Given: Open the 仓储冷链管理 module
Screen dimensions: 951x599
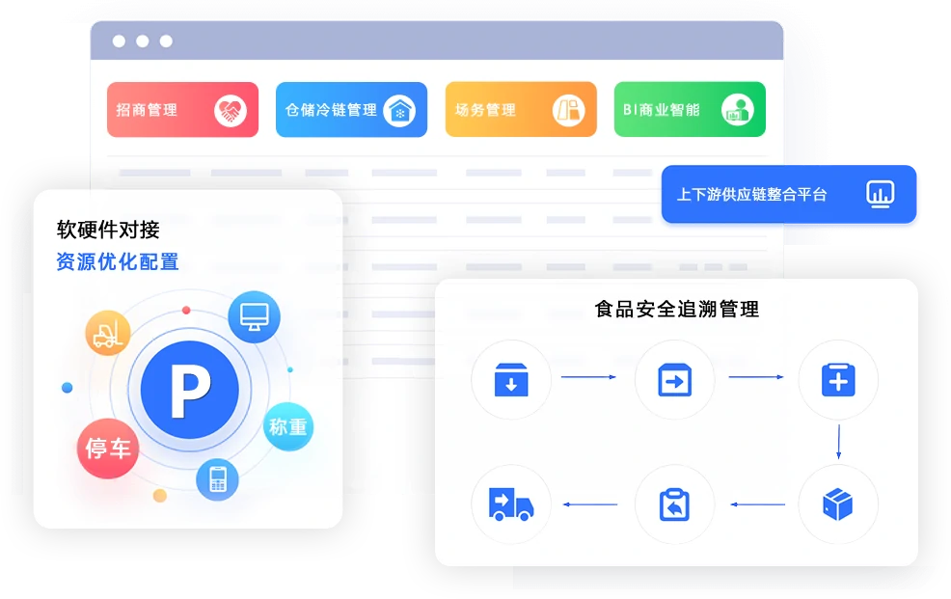Looking at the screenshot, I should point(331,110).
